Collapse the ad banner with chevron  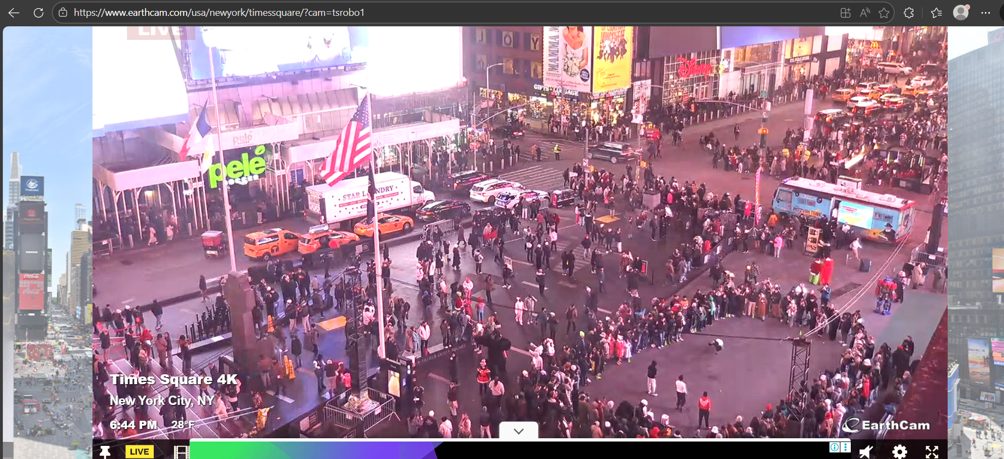519,431
